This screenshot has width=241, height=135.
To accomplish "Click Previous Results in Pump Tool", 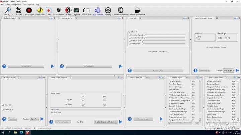I will coord(158,71).
